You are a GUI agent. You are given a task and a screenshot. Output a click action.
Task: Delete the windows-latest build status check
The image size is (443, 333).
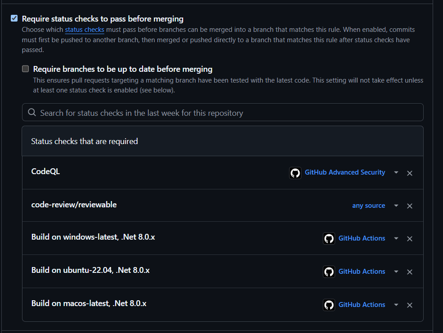click(409, 239)
